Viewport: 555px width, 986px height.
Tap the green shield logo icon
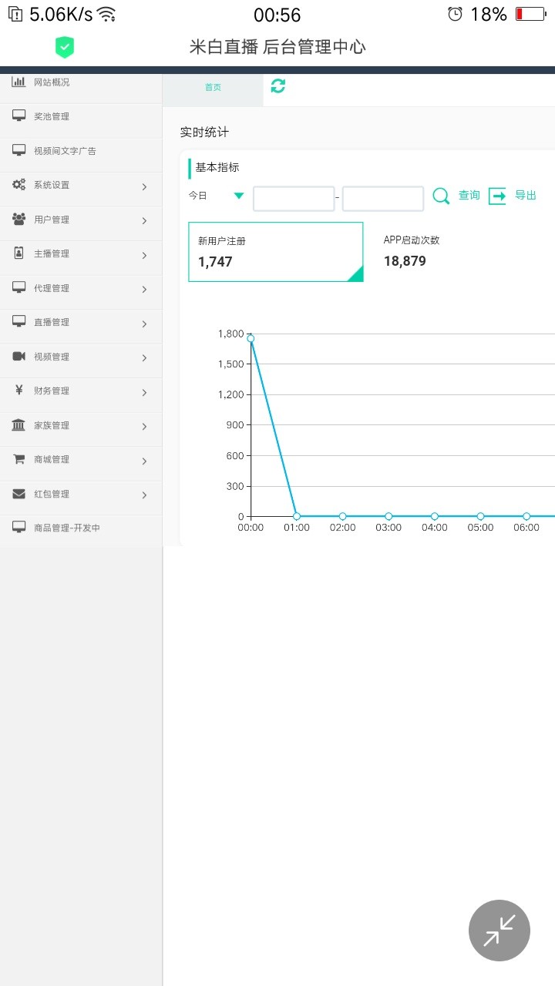coord(65,48)
